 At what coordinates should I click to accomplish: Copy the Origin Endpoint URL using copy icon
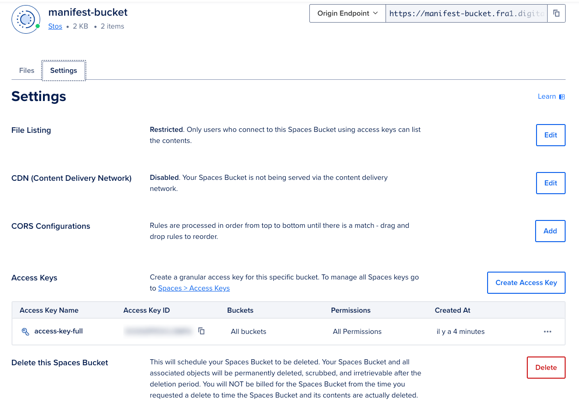click(x=556, y=13)
